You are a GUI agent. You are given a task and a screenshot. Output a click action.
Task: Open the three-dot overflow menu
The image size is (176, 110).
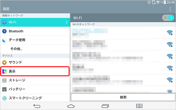(170, 9)
